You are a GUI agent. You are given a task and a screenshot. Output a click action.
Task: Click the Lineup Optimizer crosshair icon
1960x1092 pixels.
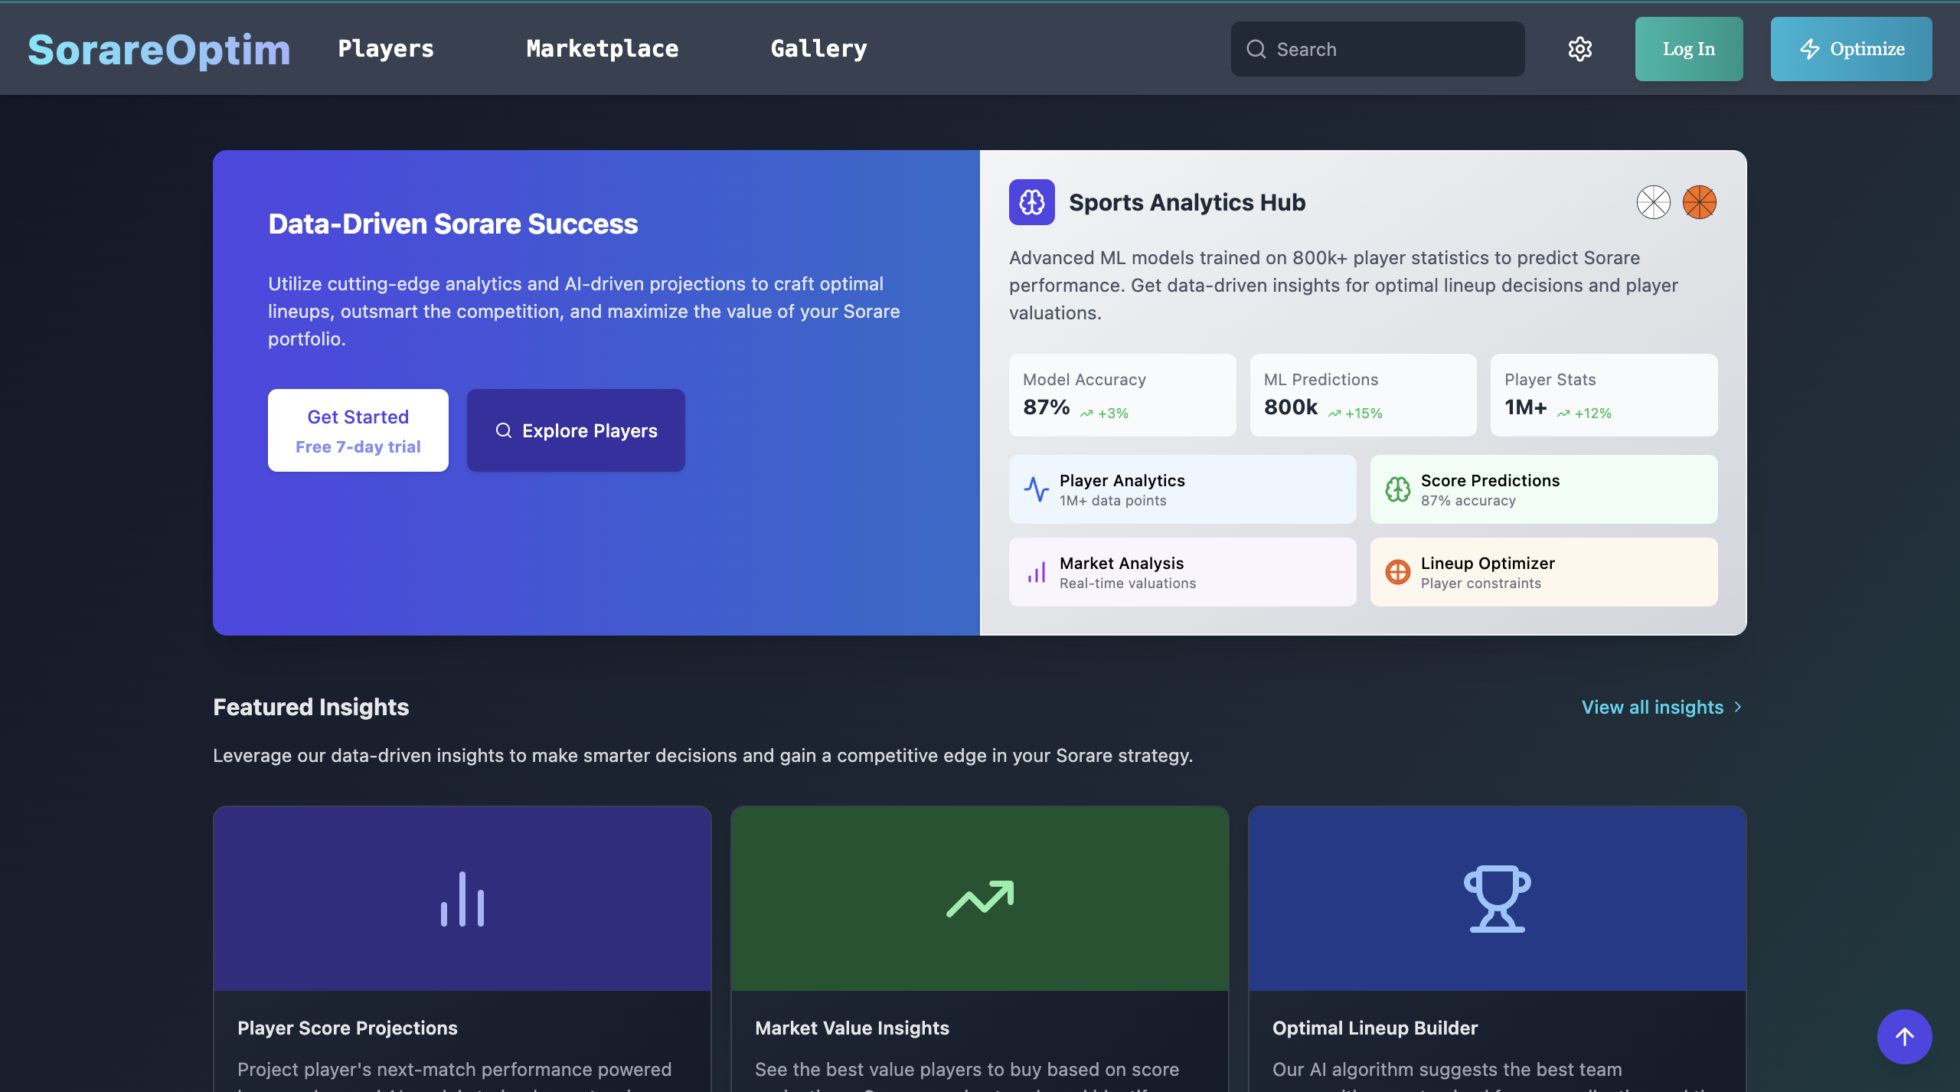[x=1397, y=572]
